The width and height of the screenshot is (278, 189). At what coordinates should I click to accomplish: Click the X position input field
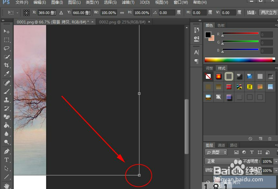(x=47, y=13)
